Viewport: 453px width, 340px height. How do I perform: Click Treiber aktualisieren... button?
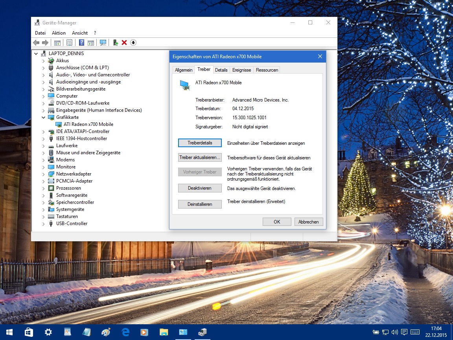click(x=200, y=157)
